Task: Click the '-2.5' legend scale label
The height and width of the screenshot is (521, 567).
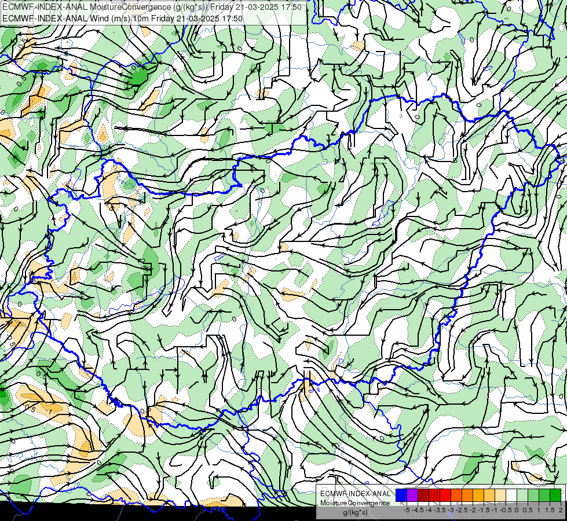Action: click(463, 510)
